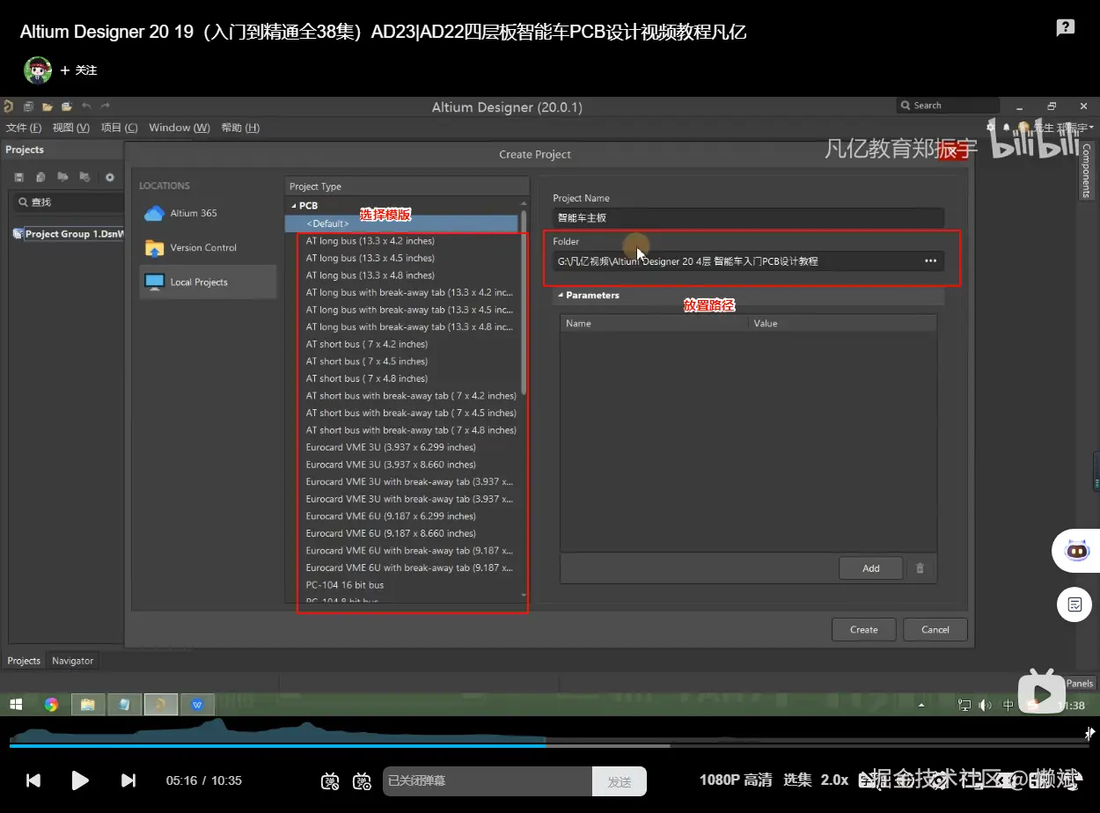The height and width of the screenshot is (813, 1100).
Task: Open 选集 episode list
Action: pos(797,780)
